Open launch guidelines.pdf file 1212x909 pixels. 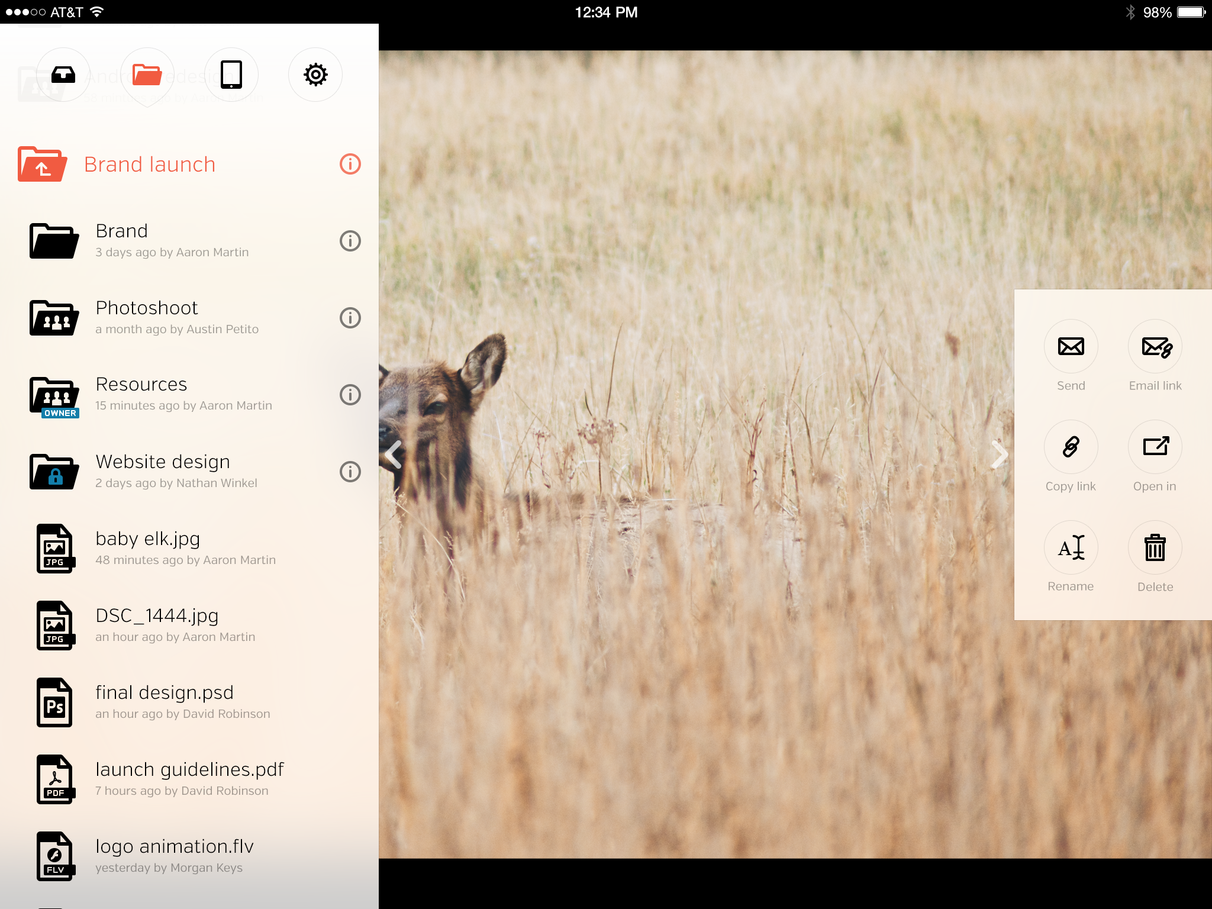click(x=189, y=779)
